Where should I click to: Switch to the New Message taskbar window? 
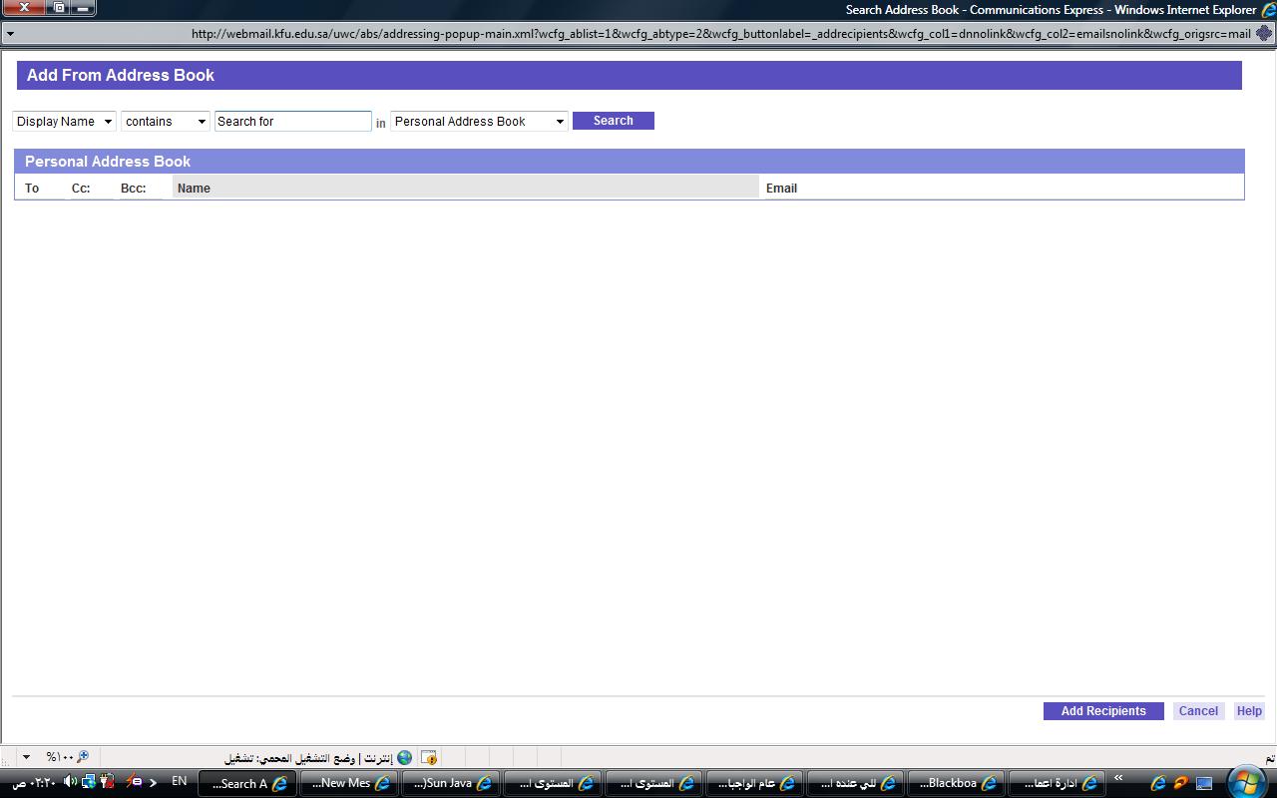click(348, 783)
